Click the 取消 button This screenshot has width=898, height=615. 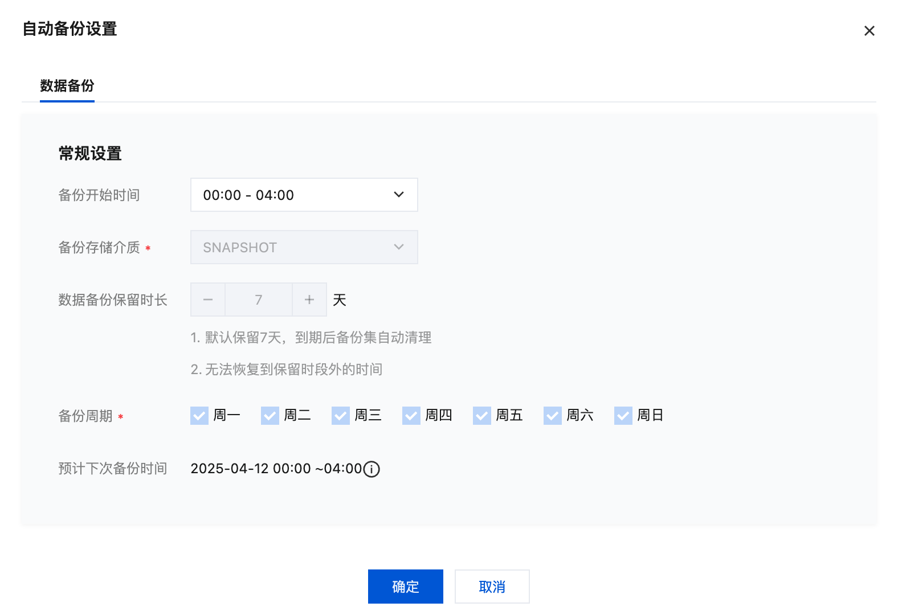492,587
